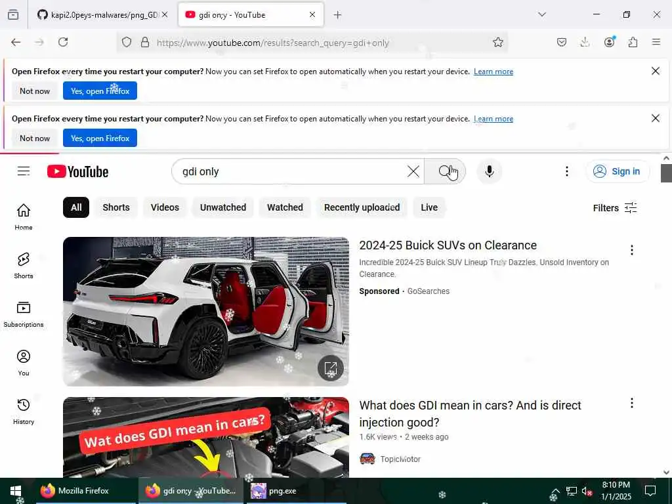This screenshot has width=672, height=504.
Task: Dismiss the second Firefox restart notification
Action: click(656, 118)
